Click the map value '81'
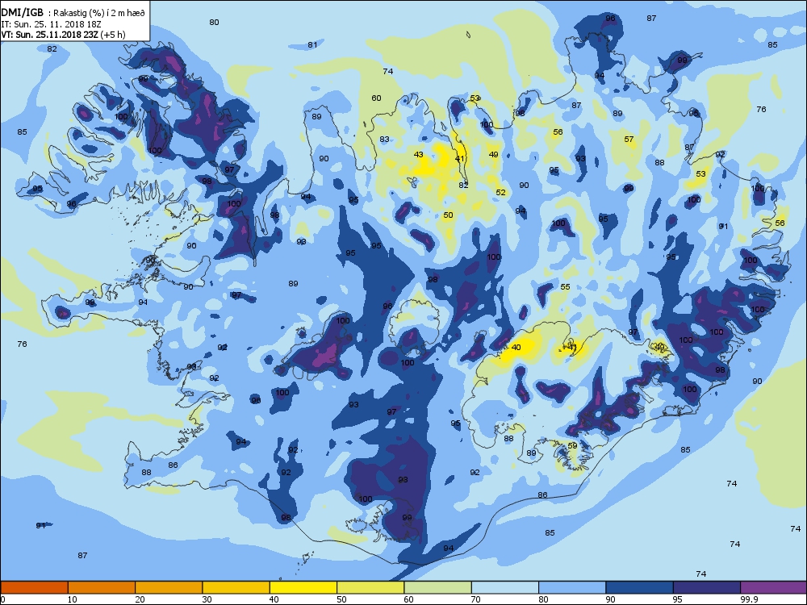Viewport: 807px width, 605px height. pyautogui.click(x=312, y=44)
